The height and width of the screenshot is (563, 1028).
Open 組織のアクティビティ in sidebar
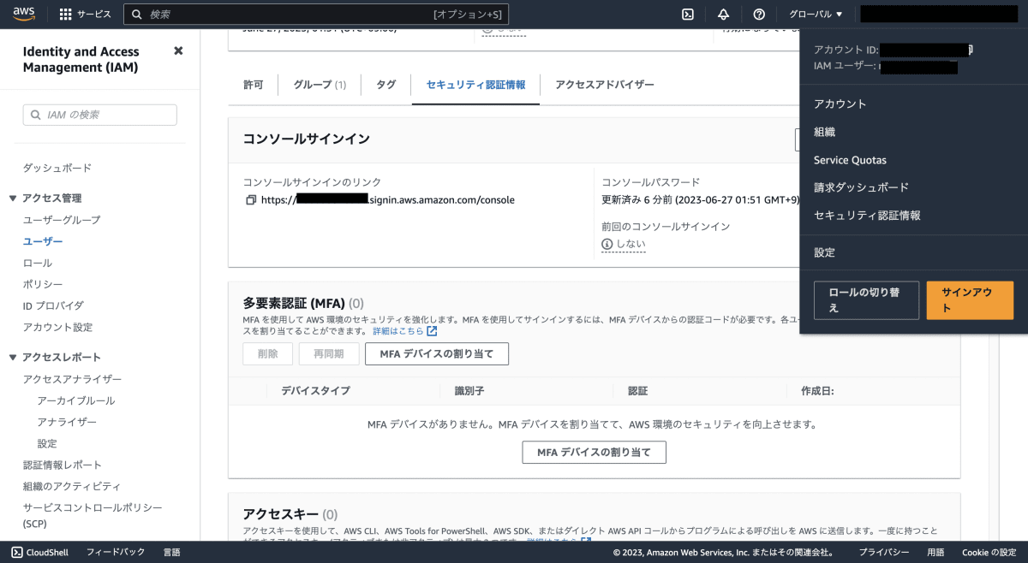[72, 486]
